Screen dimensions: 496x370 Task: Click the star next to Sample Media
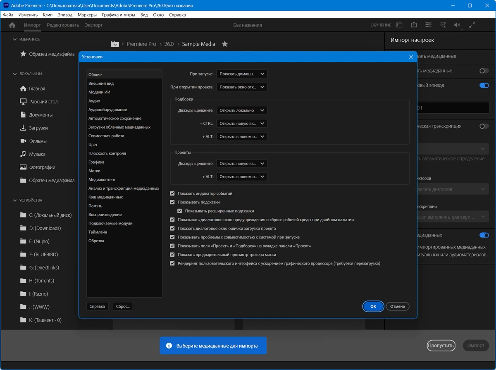pyautogui.click(x=225, y=44)
